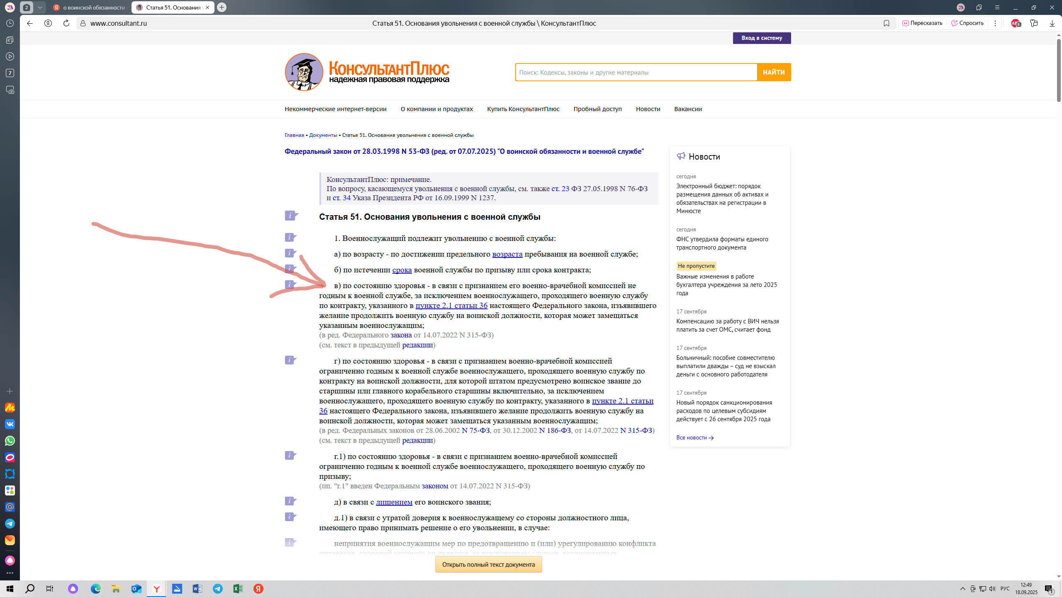Click the 'Вход в систему' button
1062x597 pixels.
pos(762,38)
